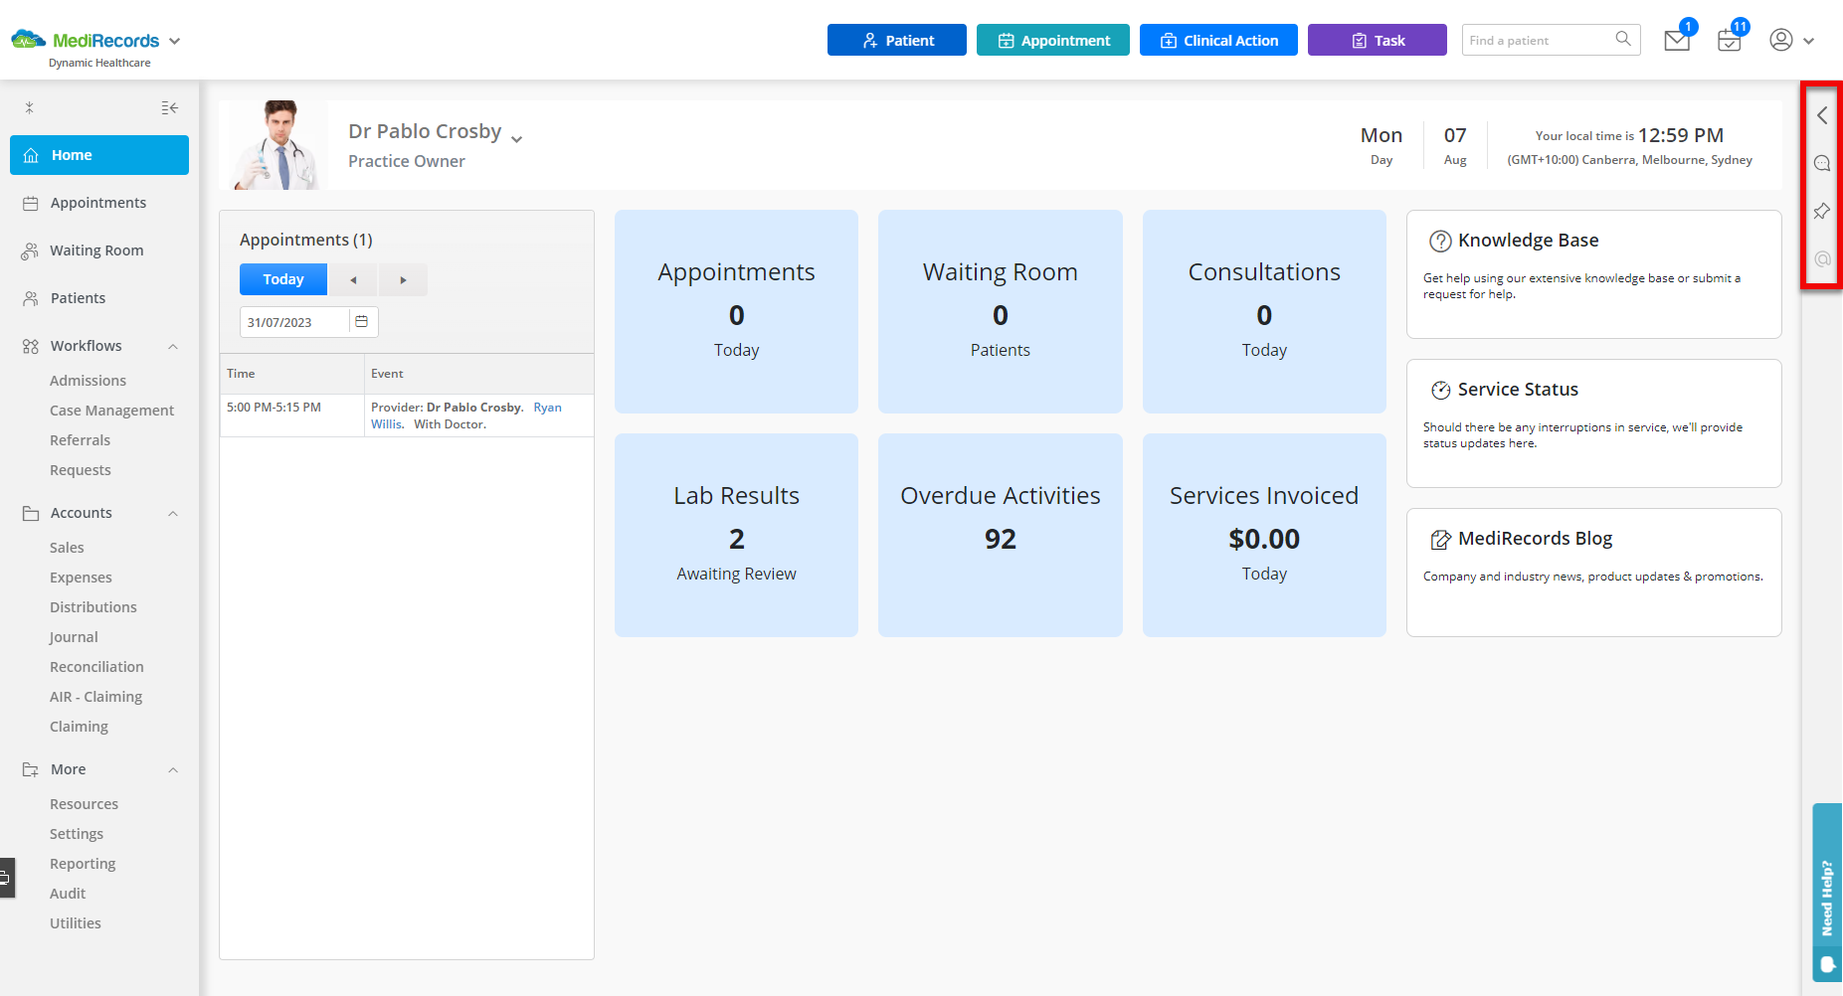
Task: Open Sales under Accounts
Action: (x=67, y=548)
